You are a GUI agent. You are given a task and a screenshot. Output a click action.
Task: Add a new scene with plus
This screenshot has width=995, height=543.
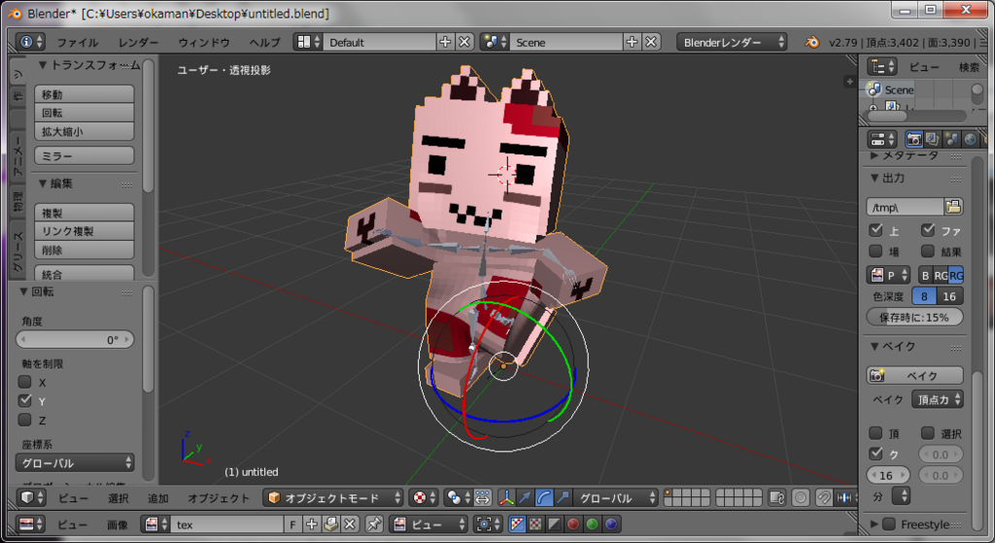click(x=632, y=42)
